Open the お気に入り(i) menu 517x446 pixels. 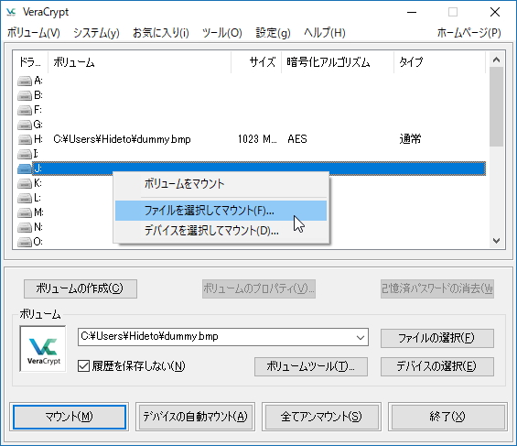[161, 33]
